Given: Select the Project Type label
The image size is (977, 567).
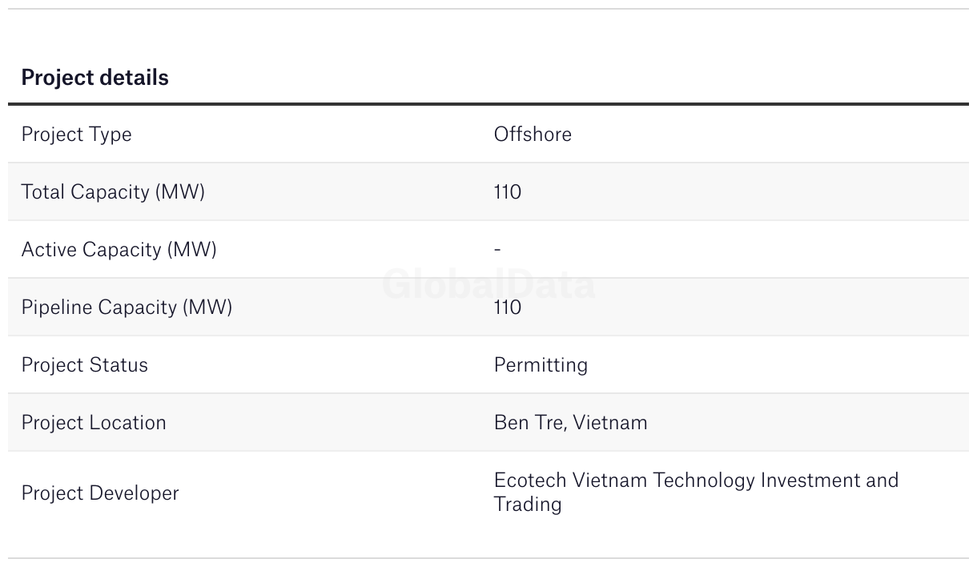Looking at the screenshot, I should [x=76, y=135].
